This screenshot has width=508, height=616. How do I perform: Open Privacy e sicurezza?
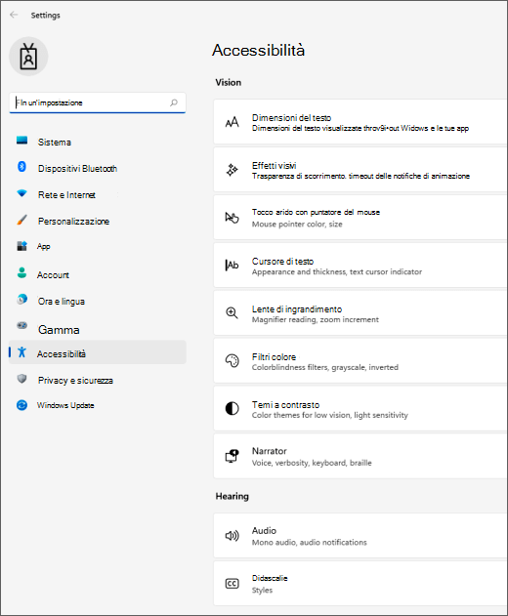pos(98,381)
